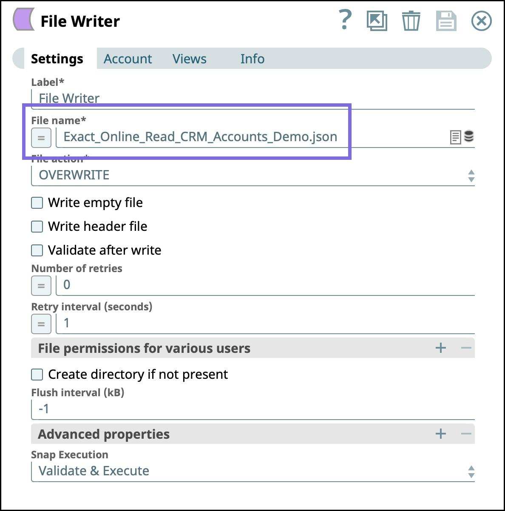This screenshot has height=511, width=505.
Task: Toggle expression button for Retry interval
Action: point(41,324)
